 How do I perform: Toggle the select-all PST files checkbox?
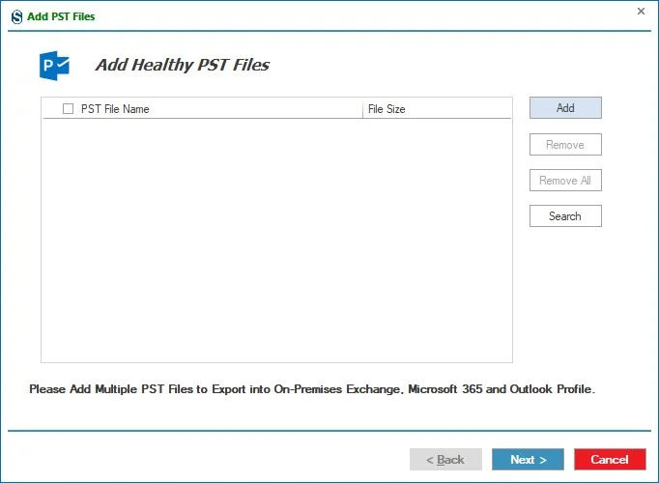(68, 109)
